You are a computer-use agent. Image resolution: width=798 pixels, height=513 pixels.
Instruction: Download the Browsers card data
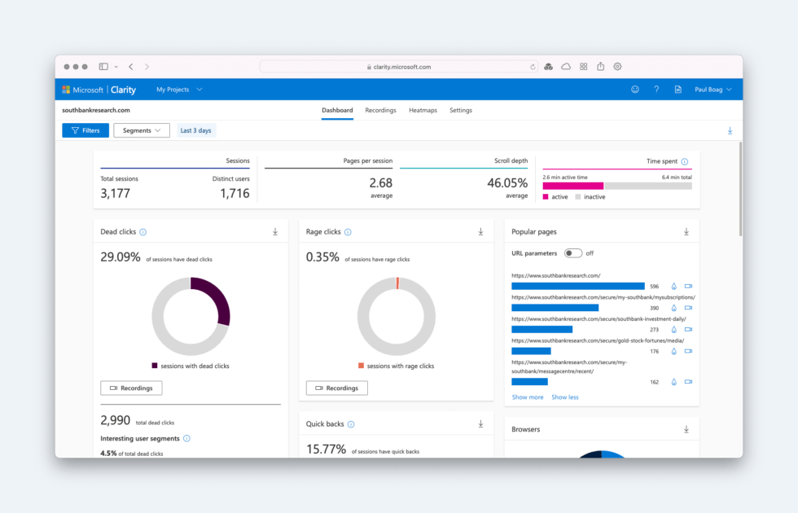[686, 429]
